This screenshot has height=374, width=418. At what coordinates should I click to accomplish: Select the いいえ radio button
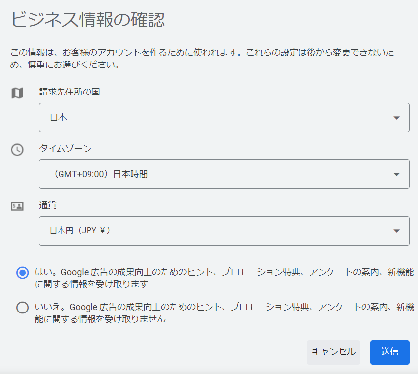(23, 307)
